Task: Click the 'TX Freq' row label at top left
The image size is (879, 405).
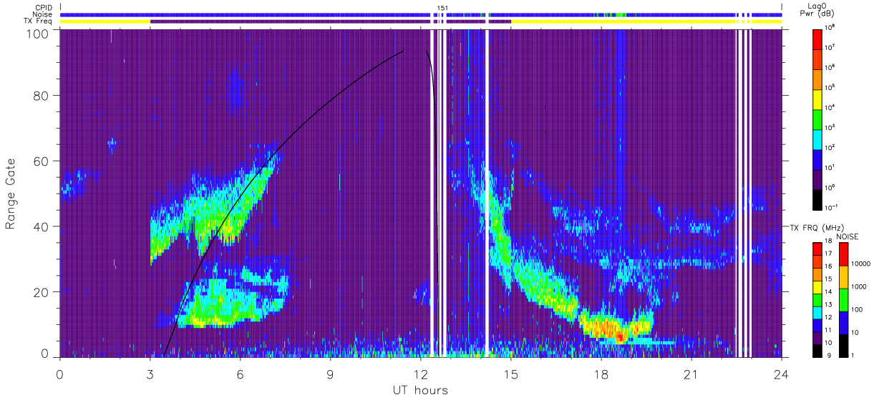Action: tap(38, 21)
